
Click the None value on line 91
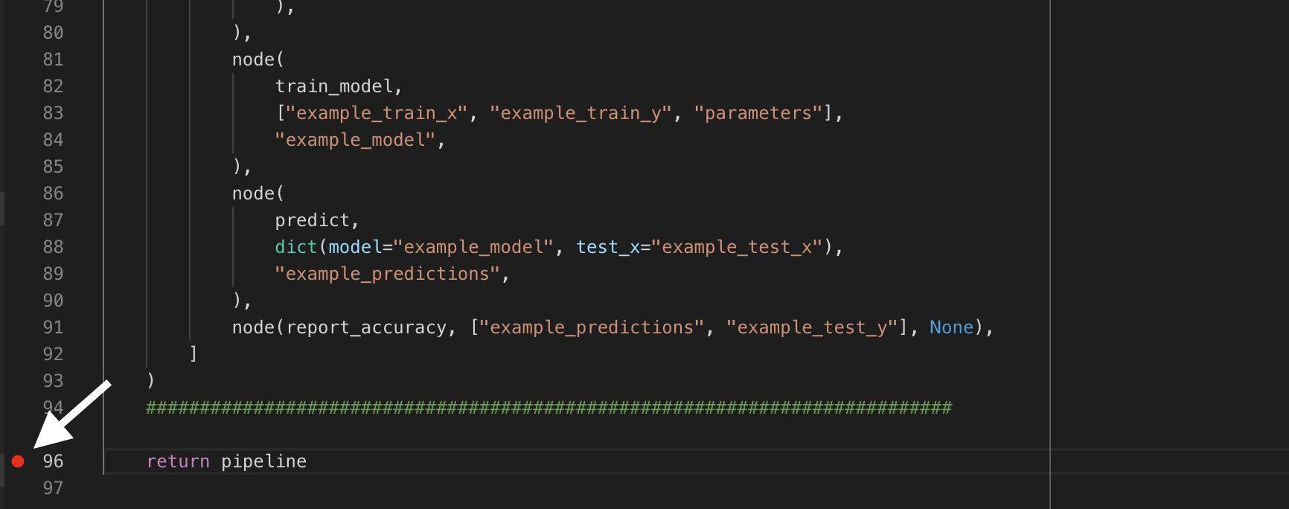tap(951, 327)
